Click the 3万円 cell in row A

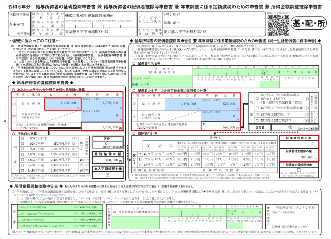[271, 154]
